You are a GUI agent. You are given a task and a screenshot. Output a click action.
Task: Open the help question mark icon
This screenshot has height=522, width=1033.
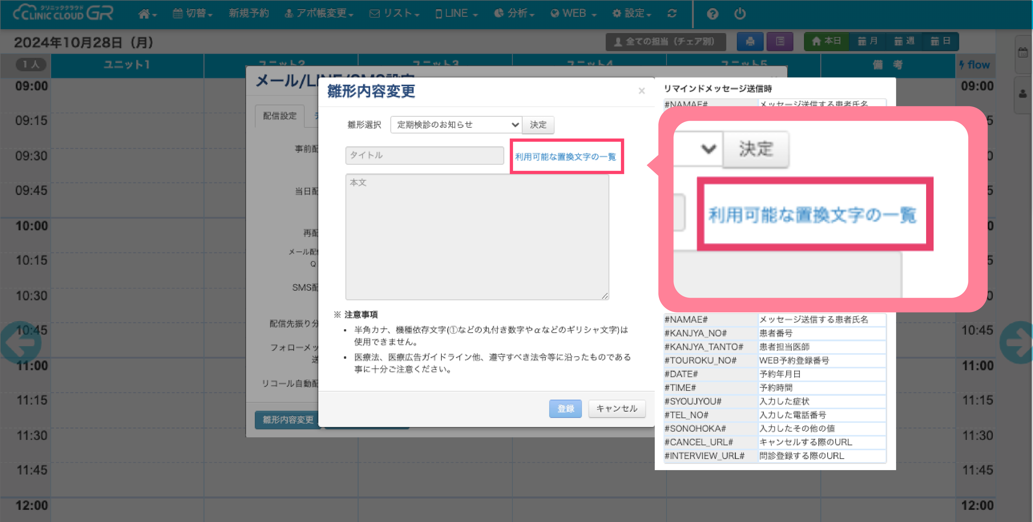[x=712, y=14]
